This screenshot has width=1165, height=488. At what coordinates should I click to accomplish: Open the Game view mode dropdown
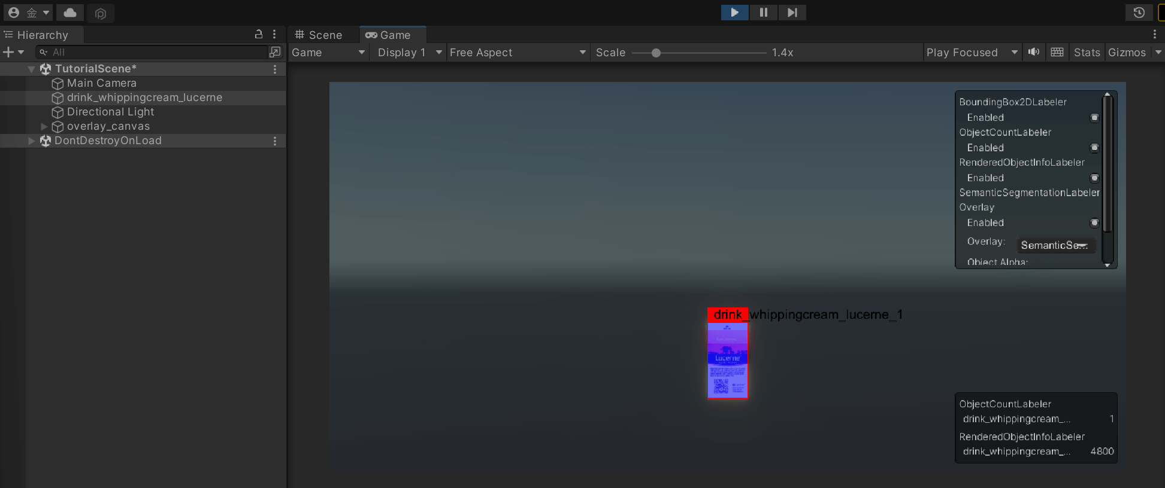coord(328,53)
